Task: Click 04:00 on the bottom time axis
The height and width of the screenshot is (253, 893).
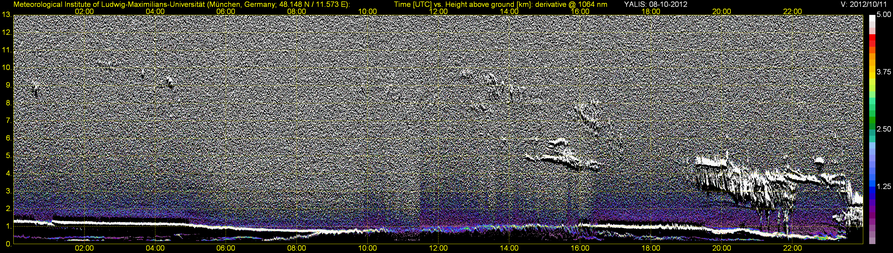Action: click(x=155, y=248)
